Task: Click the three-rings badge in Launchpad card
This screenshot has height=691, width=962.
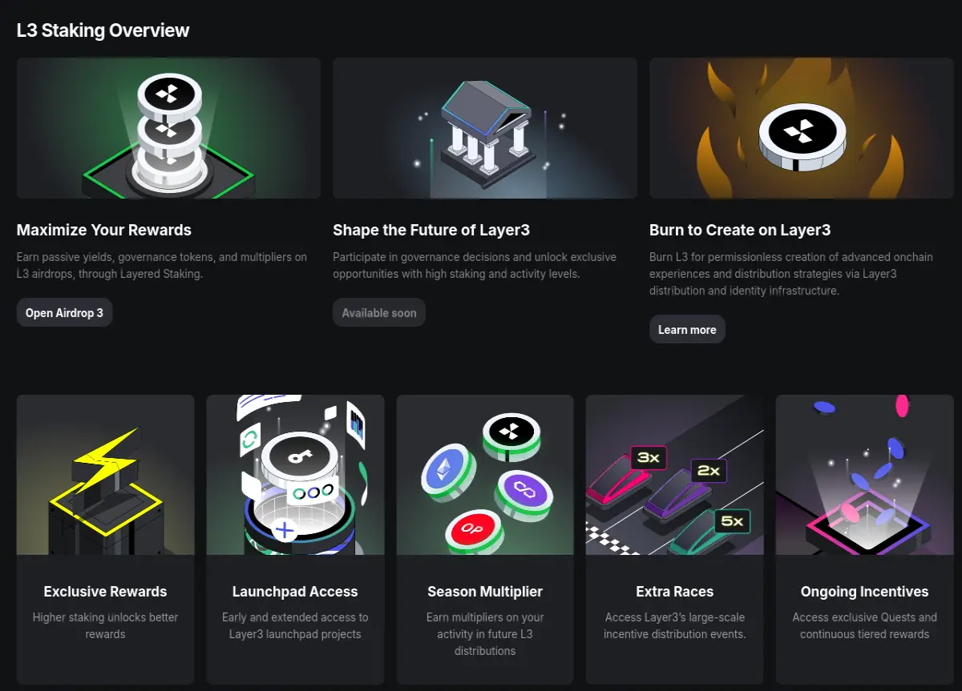Action: pos(313,491)
